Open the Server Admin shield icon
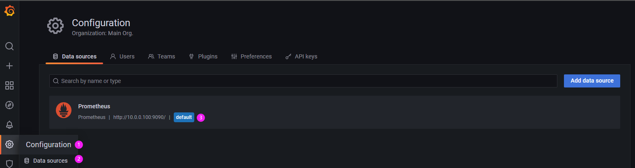Image resolution: width=635 pixels, height=168 pixels. [x=9, y=163]
